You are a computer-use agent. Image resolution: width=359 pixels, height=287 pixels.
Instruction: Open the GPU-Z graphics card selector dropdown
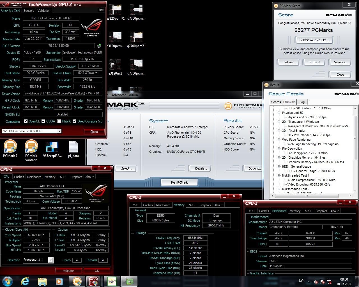59,131
